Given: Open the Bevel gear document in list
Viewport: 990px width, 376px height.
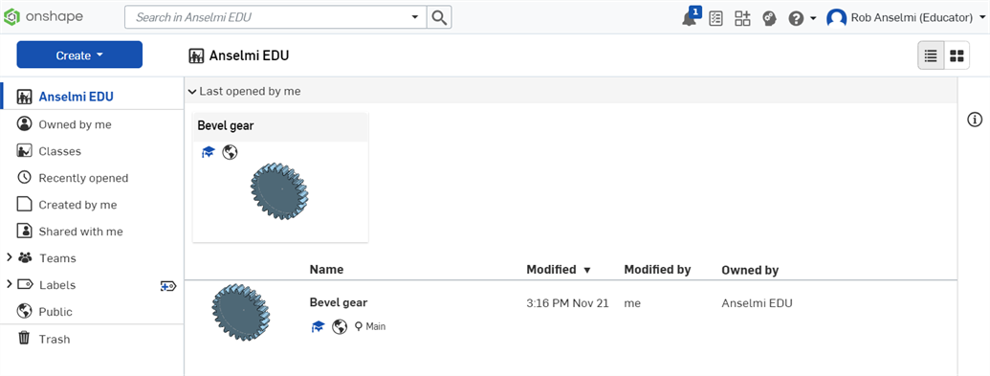Looking at the screenshot, I should coord(339,302).
